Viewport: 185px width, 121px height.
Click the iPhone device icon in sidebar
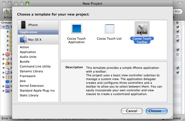coord(23,25)
